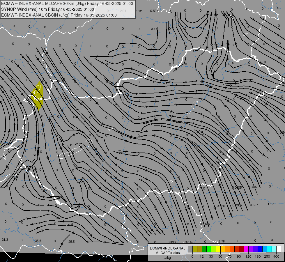Click the map value 3.18
This screenshot has width=285, height=262.
(x=154, y=29)
